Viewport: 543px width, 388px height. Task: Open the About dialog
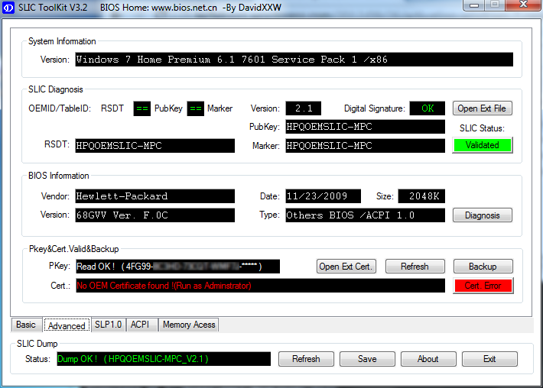pos(428,359)
